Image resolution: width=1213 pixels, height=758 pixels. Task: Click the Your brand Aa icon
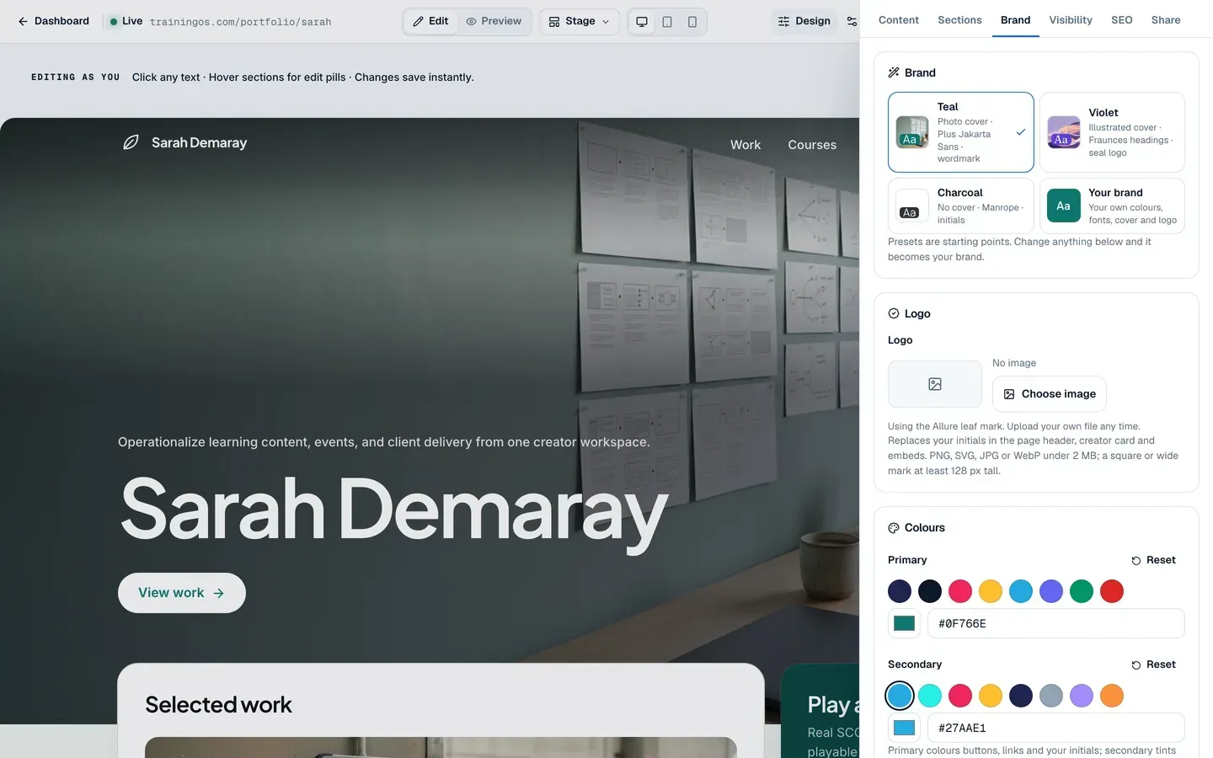pyautogui.click(x=1064, y=206)
